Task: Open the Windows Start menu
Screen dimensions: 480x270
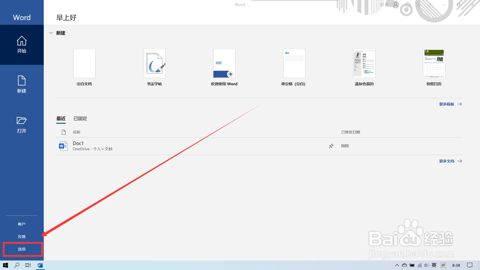Action: click(x=5, y=265)
